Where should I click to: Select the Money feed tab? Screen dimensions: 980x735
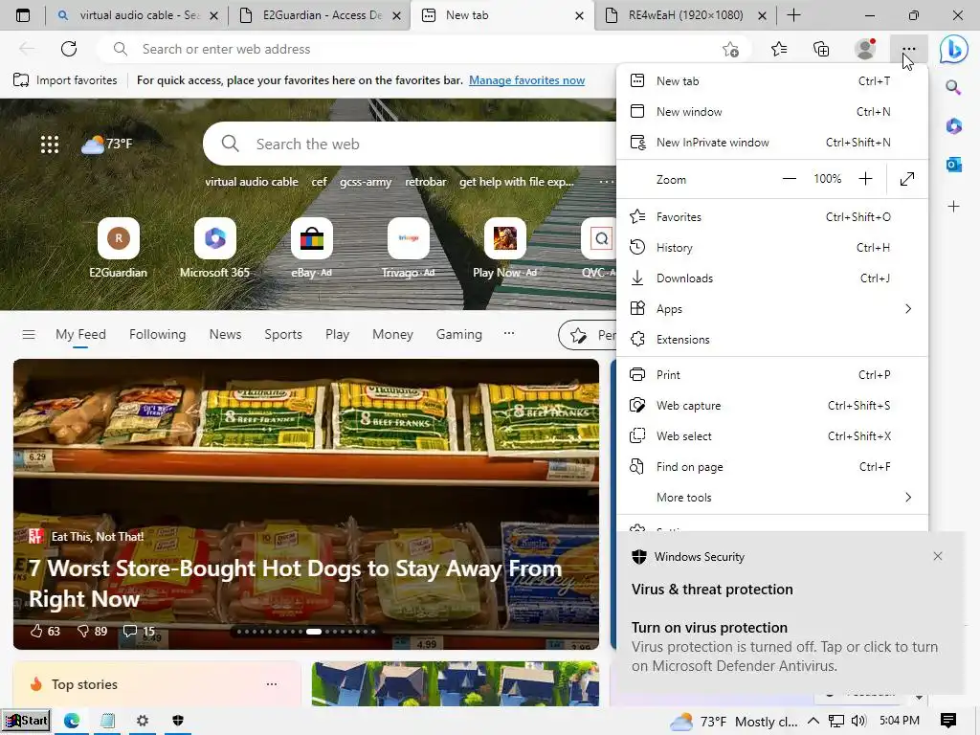[392, 334]
